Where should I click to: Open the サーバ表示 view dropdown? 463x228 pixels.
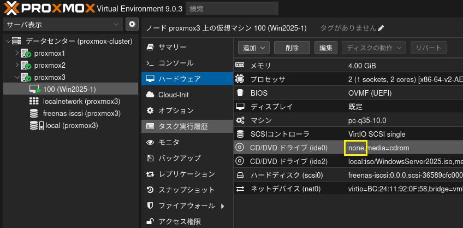63,25
